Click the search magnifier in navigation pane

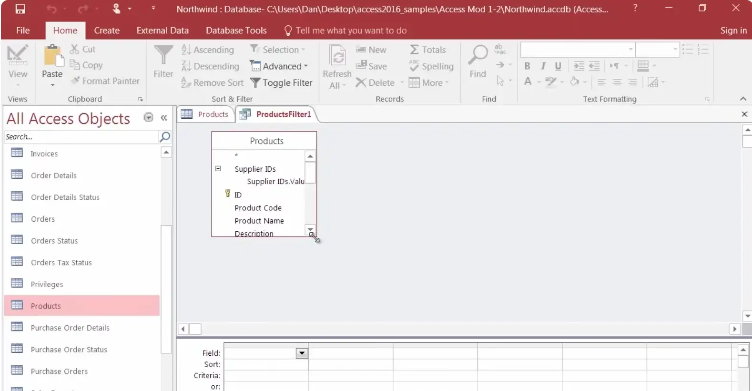coord(165,137)
